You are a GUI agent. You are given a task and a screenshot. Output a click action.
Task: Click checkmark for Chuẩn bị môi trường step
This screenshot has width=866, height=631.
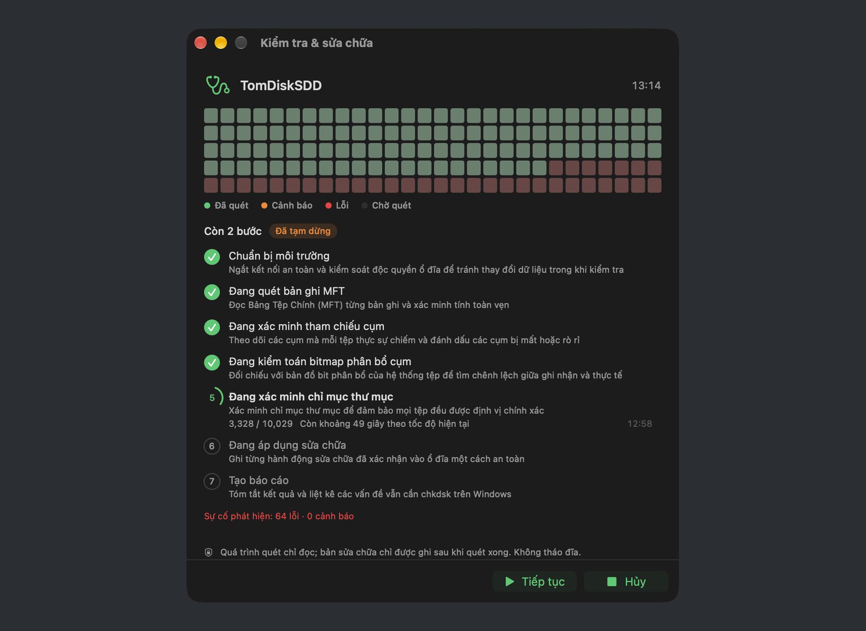pos(212,257)
